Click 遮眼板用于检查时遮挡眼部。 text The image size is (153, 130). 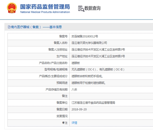[89, 83]
